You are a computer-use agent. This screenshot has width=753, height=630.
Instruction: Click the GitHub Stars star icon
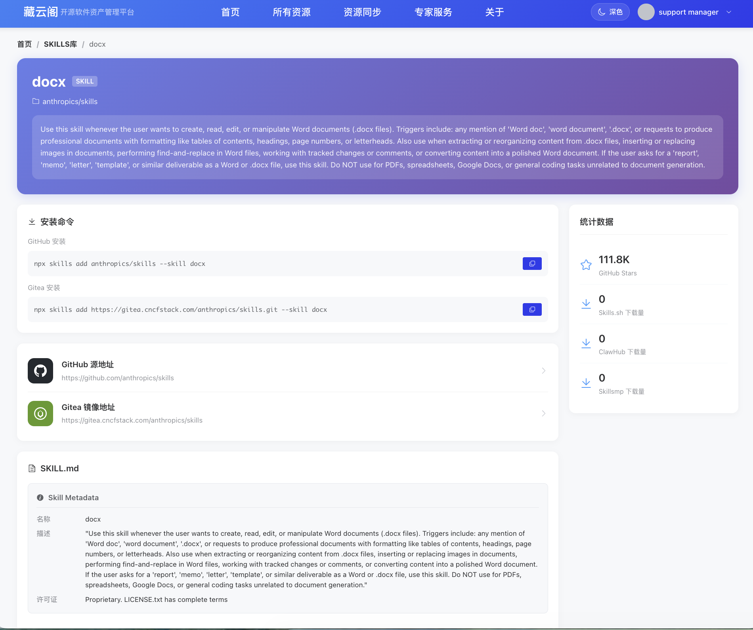[x=586, y=265]
